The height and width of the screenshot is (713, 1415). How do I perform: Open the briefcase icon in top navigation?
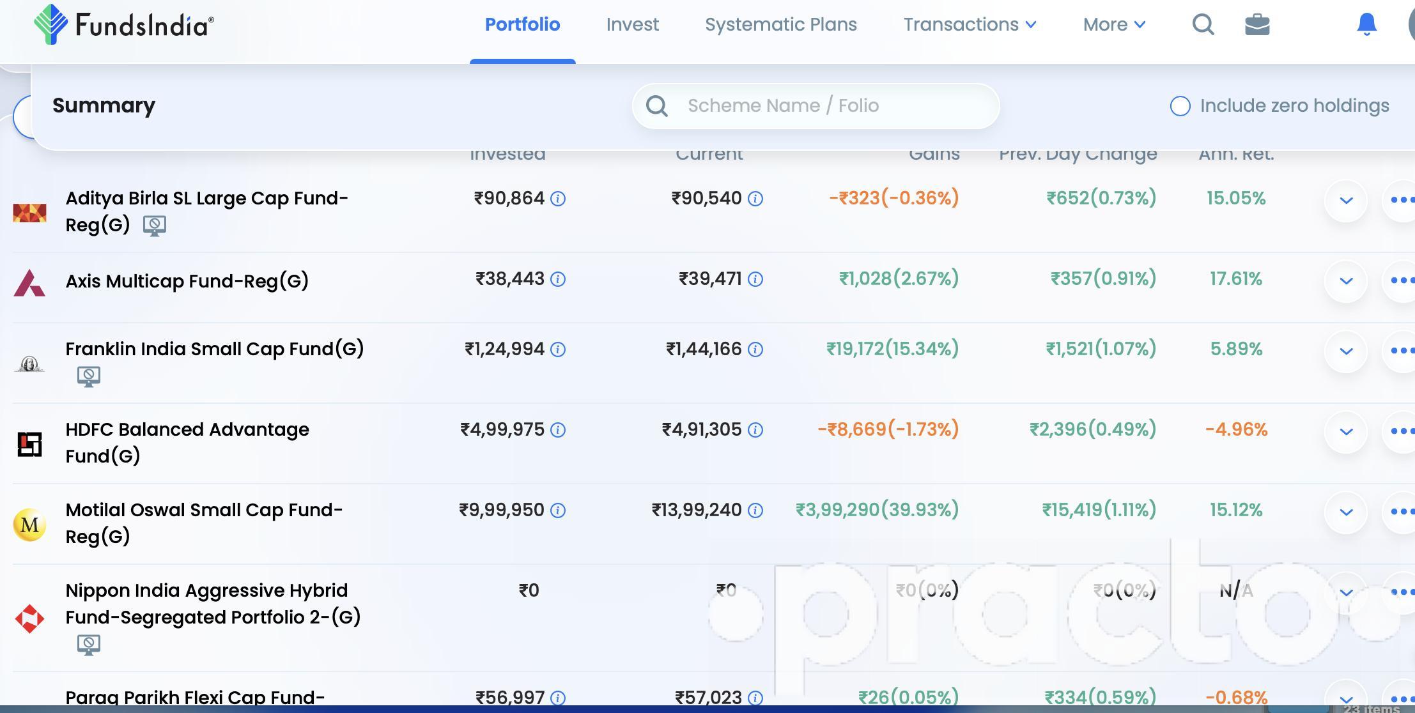pyautogui.click(x=1257, y=24)
